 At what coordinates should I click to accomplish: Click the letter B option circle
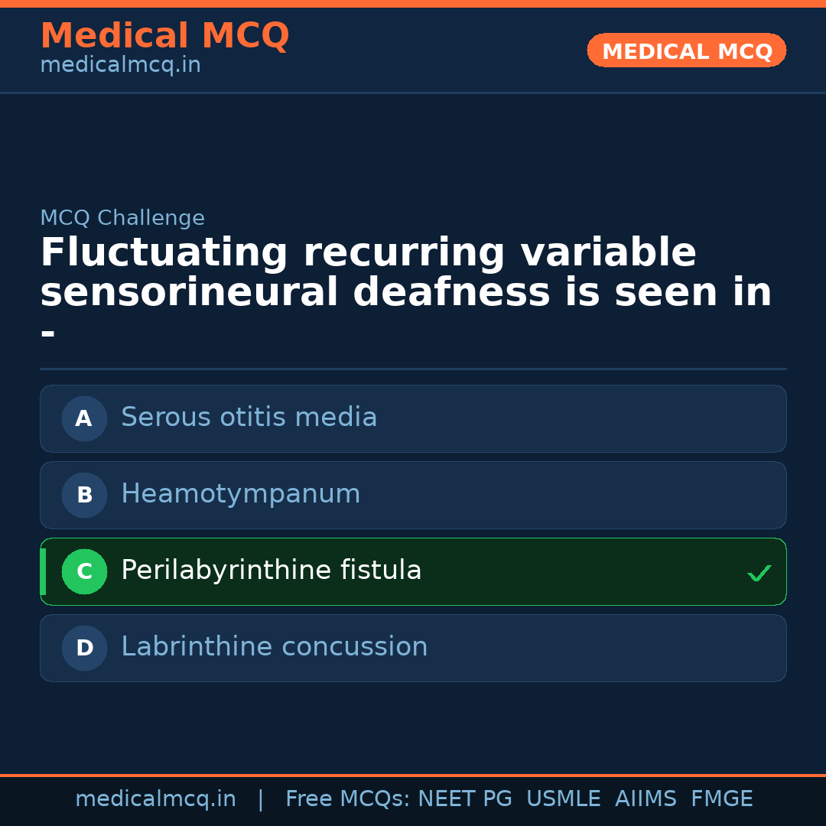pos(84,495)
